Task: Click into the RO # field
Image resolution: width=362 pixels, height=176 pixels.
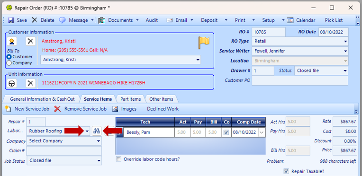Action: tap(269, 32)
